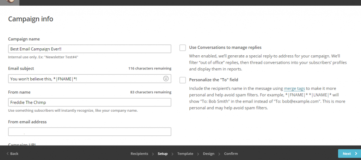
Task: Click chevron between Template and Design
Action: 198,154
